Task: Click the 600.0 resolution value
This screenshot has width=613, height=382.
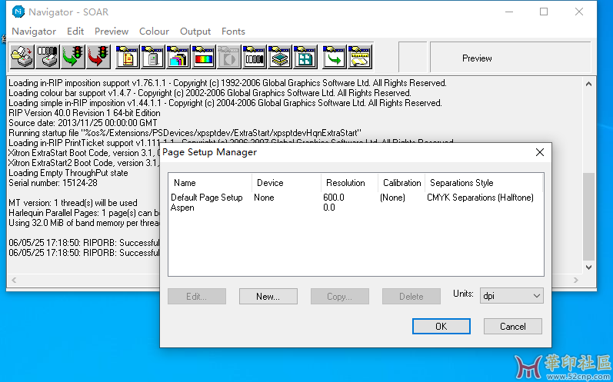Action: coord(334,198)
